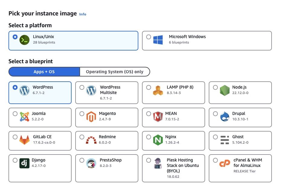Click the "4.2.17-0" Django version
This screenshot has height=189, width=290.
pos(38,166)
